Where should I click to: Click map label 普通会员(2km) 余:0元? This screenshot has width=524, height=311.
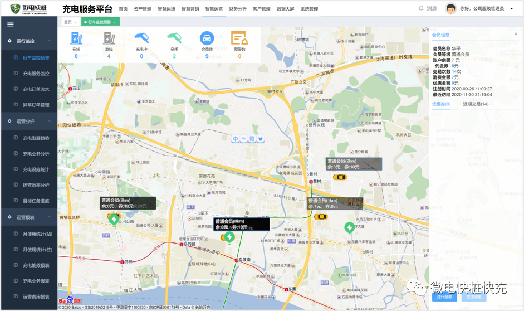[x=128, y=203]
